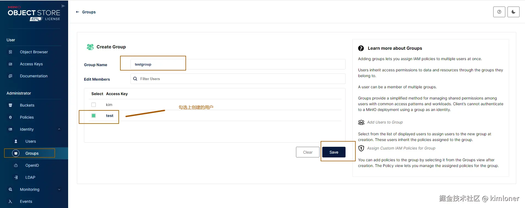The width and height of the screenshot is (525, 208).
Task: Click into the Group Name field
Action: (x=238, y=64)
